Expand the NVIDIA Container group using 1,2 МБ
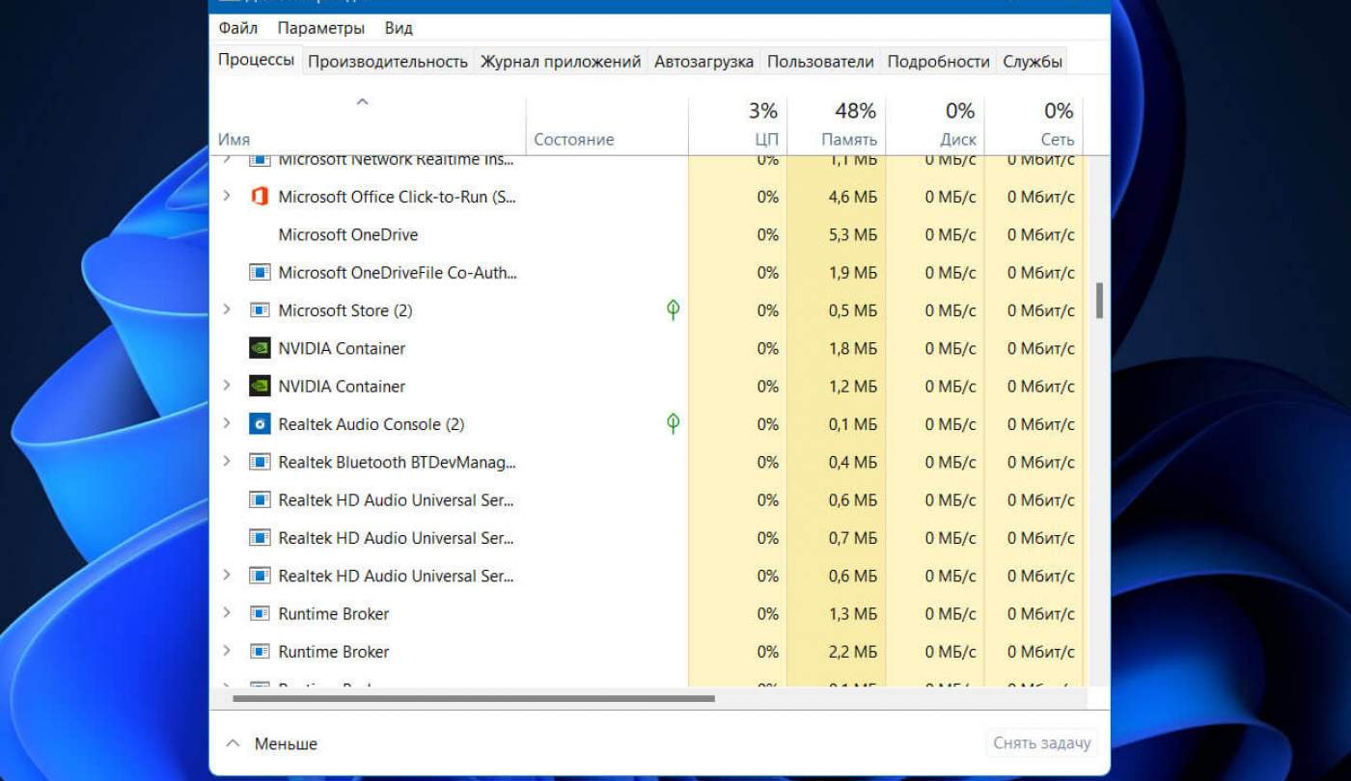The image size is (1351, 781). pos(227,386)
